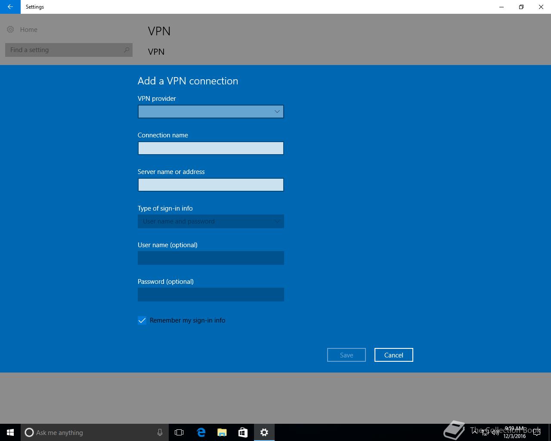551x441 pixels.
Task: Click the Cortana circle icon
Action: click(29, 432)
